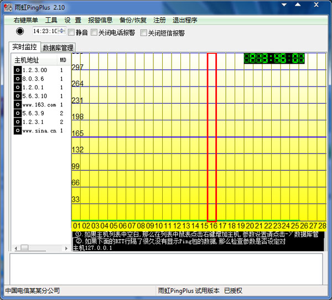This screenshot has height=300, width=332.
Task: Select the 实时监控 tab
Action: point(25,47)
